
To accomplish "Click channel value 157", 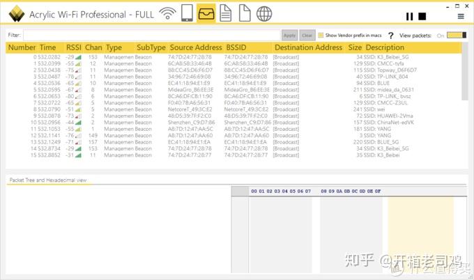I will (x=93, y=142).
